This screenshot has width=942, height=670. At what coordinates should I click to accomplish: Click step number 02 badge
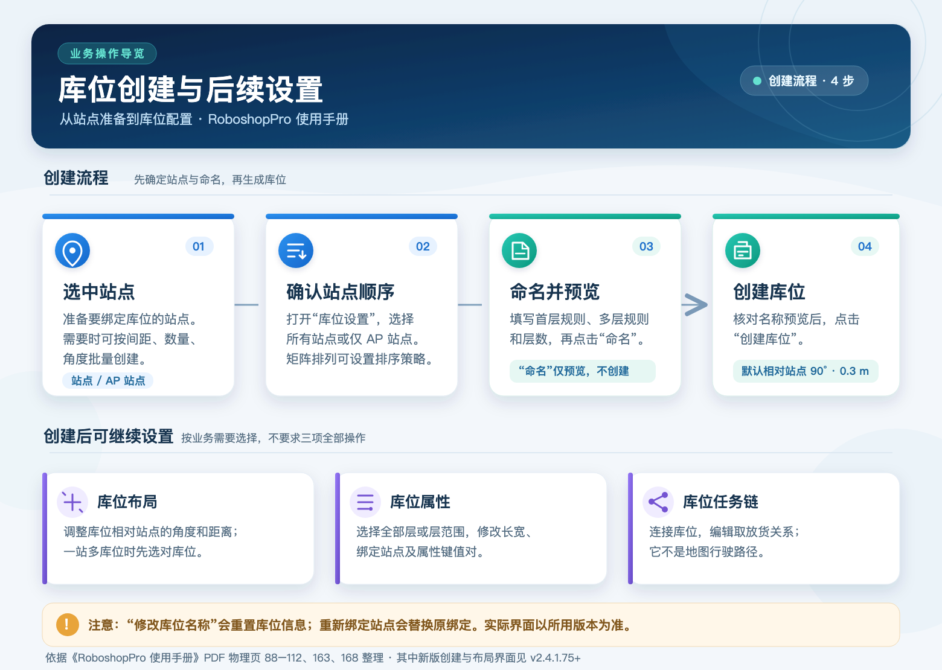click(423, 246)
